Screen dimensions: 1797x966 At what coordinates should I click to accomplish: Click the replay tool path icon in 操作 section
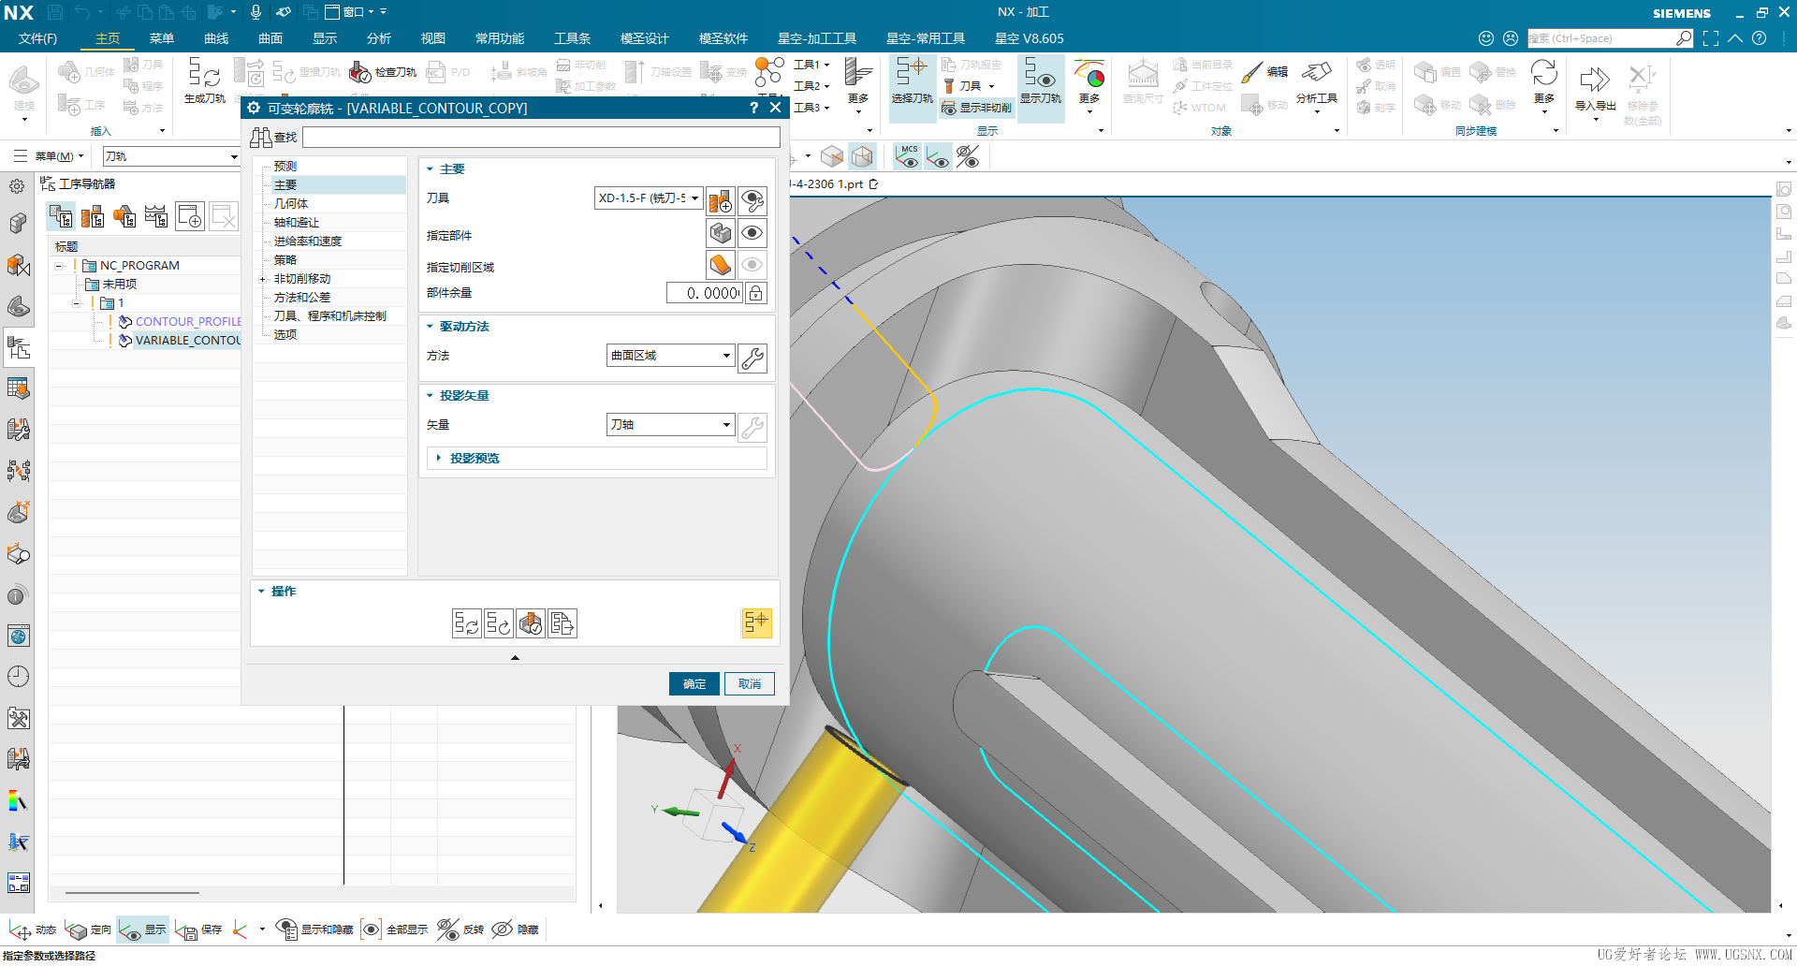pos(498,623)
